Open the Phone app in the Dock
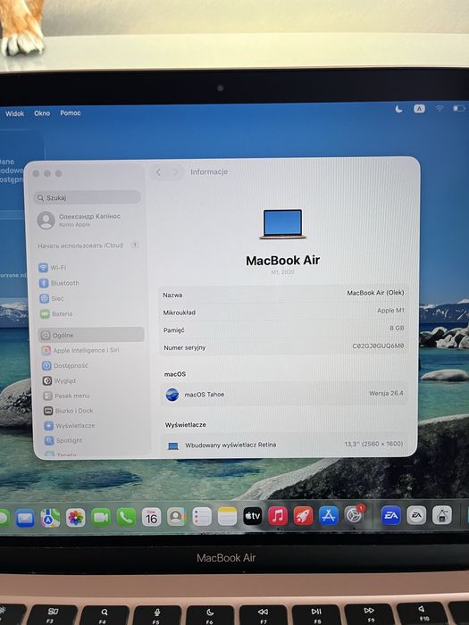The image size is (469, 625). click(x=126, y=517)
